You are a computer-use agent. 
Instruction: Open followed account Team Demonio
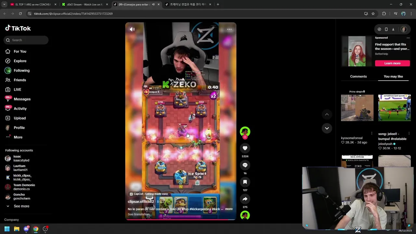(24, 187)
